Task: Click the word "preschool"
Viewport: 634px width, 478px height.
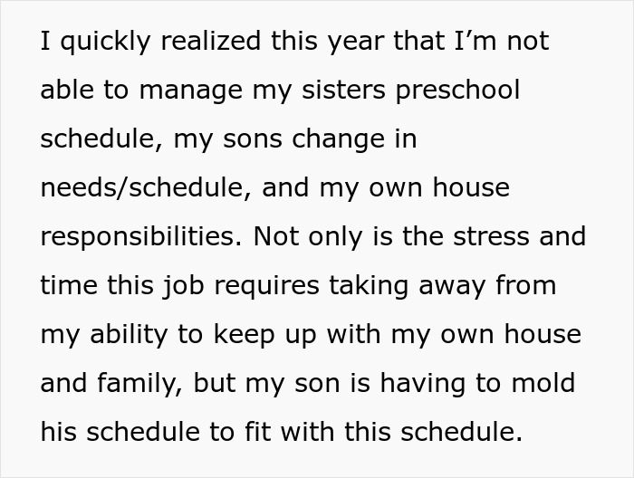Action: (460, 91)
